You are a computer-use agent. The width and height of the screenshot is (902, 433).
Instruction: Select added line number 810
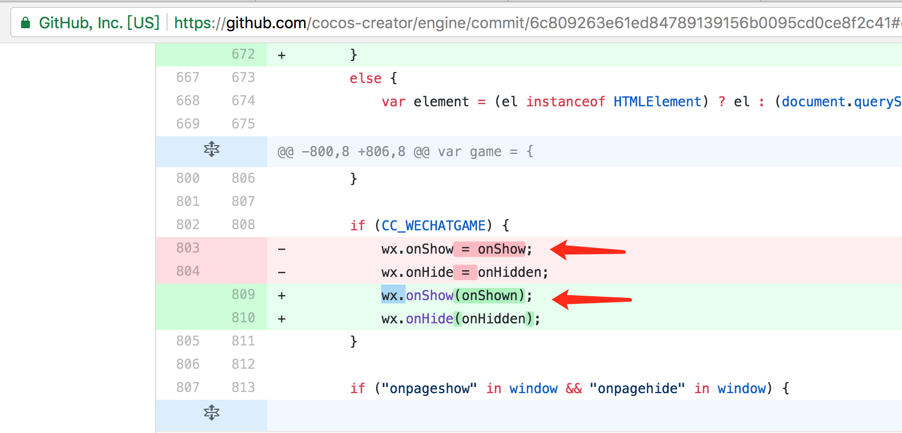243,318
